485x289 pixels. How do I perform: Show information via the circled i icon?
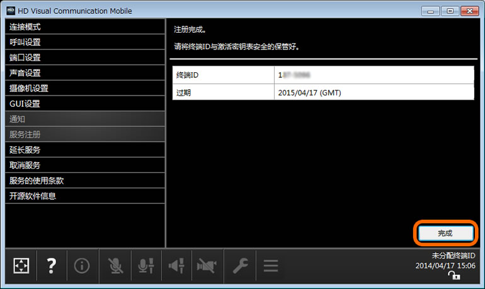point(82,266)
